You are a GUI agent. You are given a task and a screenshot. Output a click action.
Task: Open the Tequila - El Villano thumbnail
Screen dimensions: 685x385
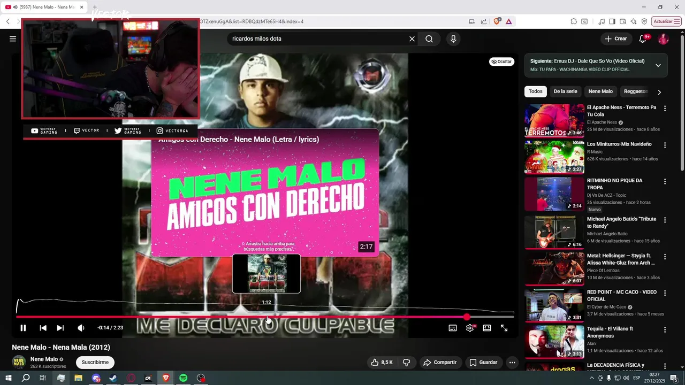pos(554,342)
